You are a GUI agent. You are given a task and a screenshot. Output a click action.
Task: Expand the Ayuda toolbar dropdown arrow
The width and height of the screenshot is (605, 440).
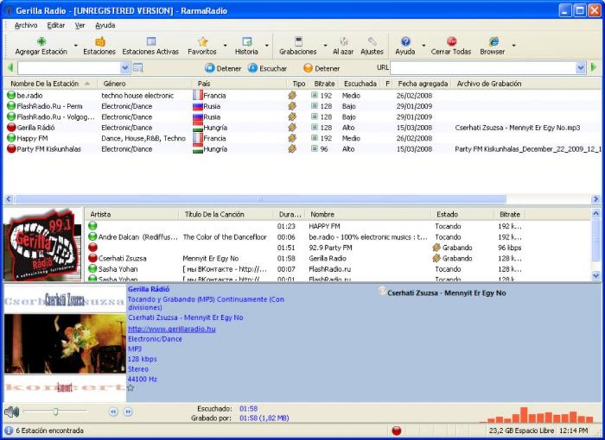(x=423, y=46)
